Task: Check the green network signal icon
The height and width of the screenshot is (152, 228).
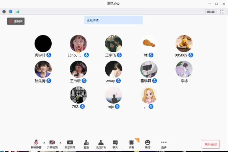Action: (17, 12)
